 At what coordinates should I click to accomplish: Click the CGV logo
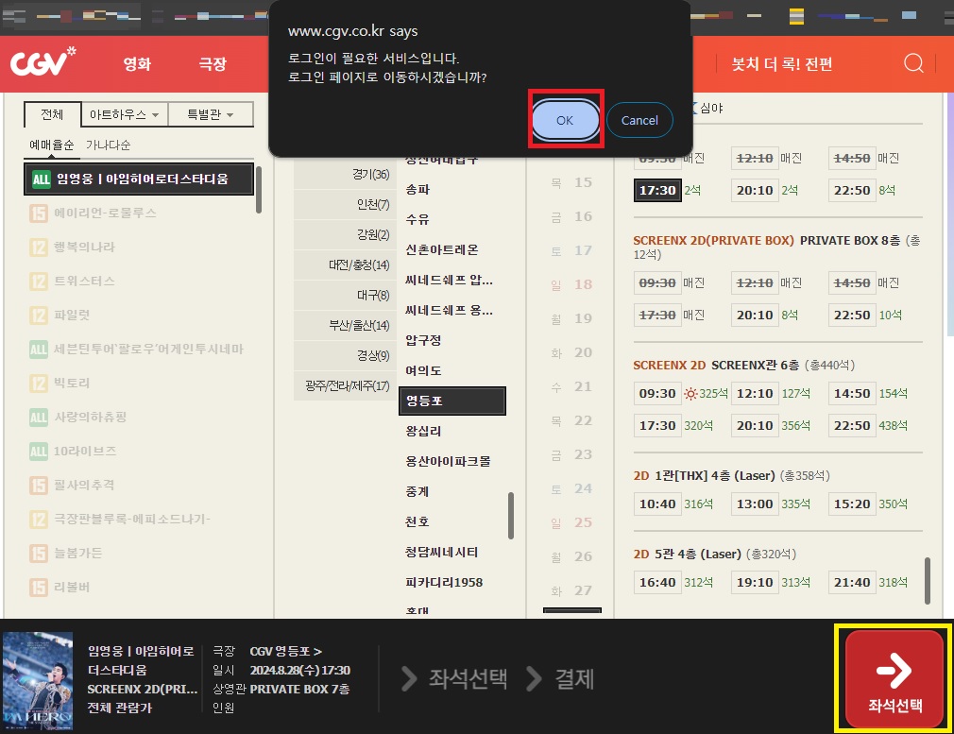click(x=43, y=62)
